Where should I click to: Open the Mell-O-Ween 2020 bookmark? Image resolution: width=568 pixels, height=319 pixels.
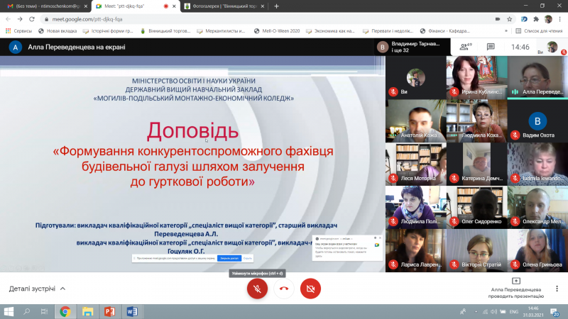click(x=277, y=31)
